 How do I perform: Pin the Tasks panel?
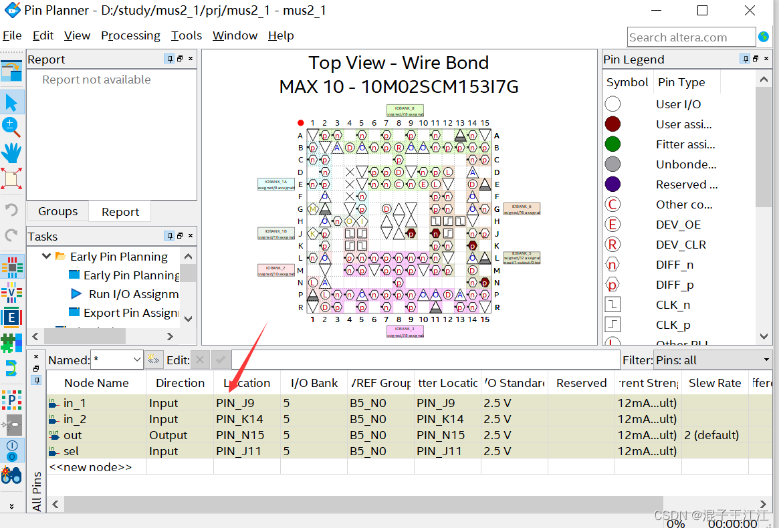pos(170,235)
